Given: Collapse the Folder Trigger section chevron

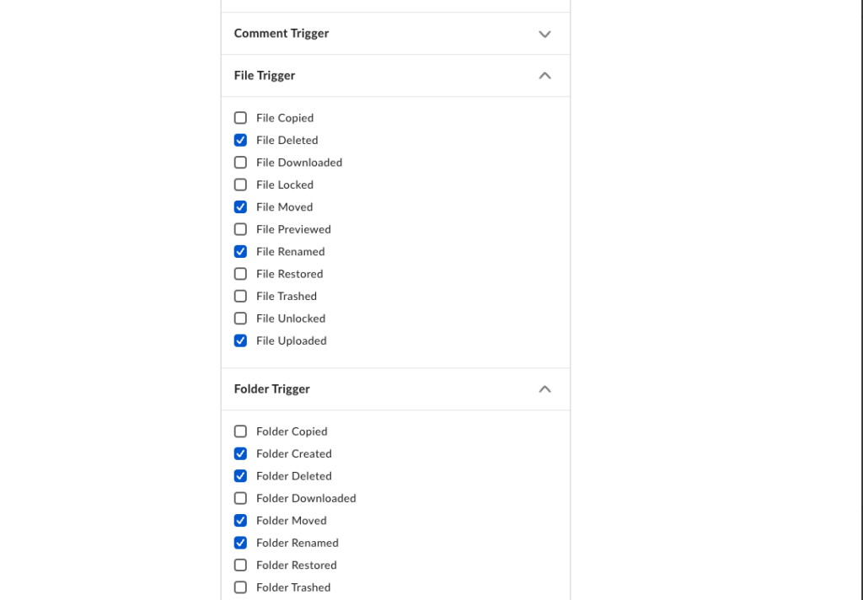Looking at the screenshot, I should [x=544, y=389].
